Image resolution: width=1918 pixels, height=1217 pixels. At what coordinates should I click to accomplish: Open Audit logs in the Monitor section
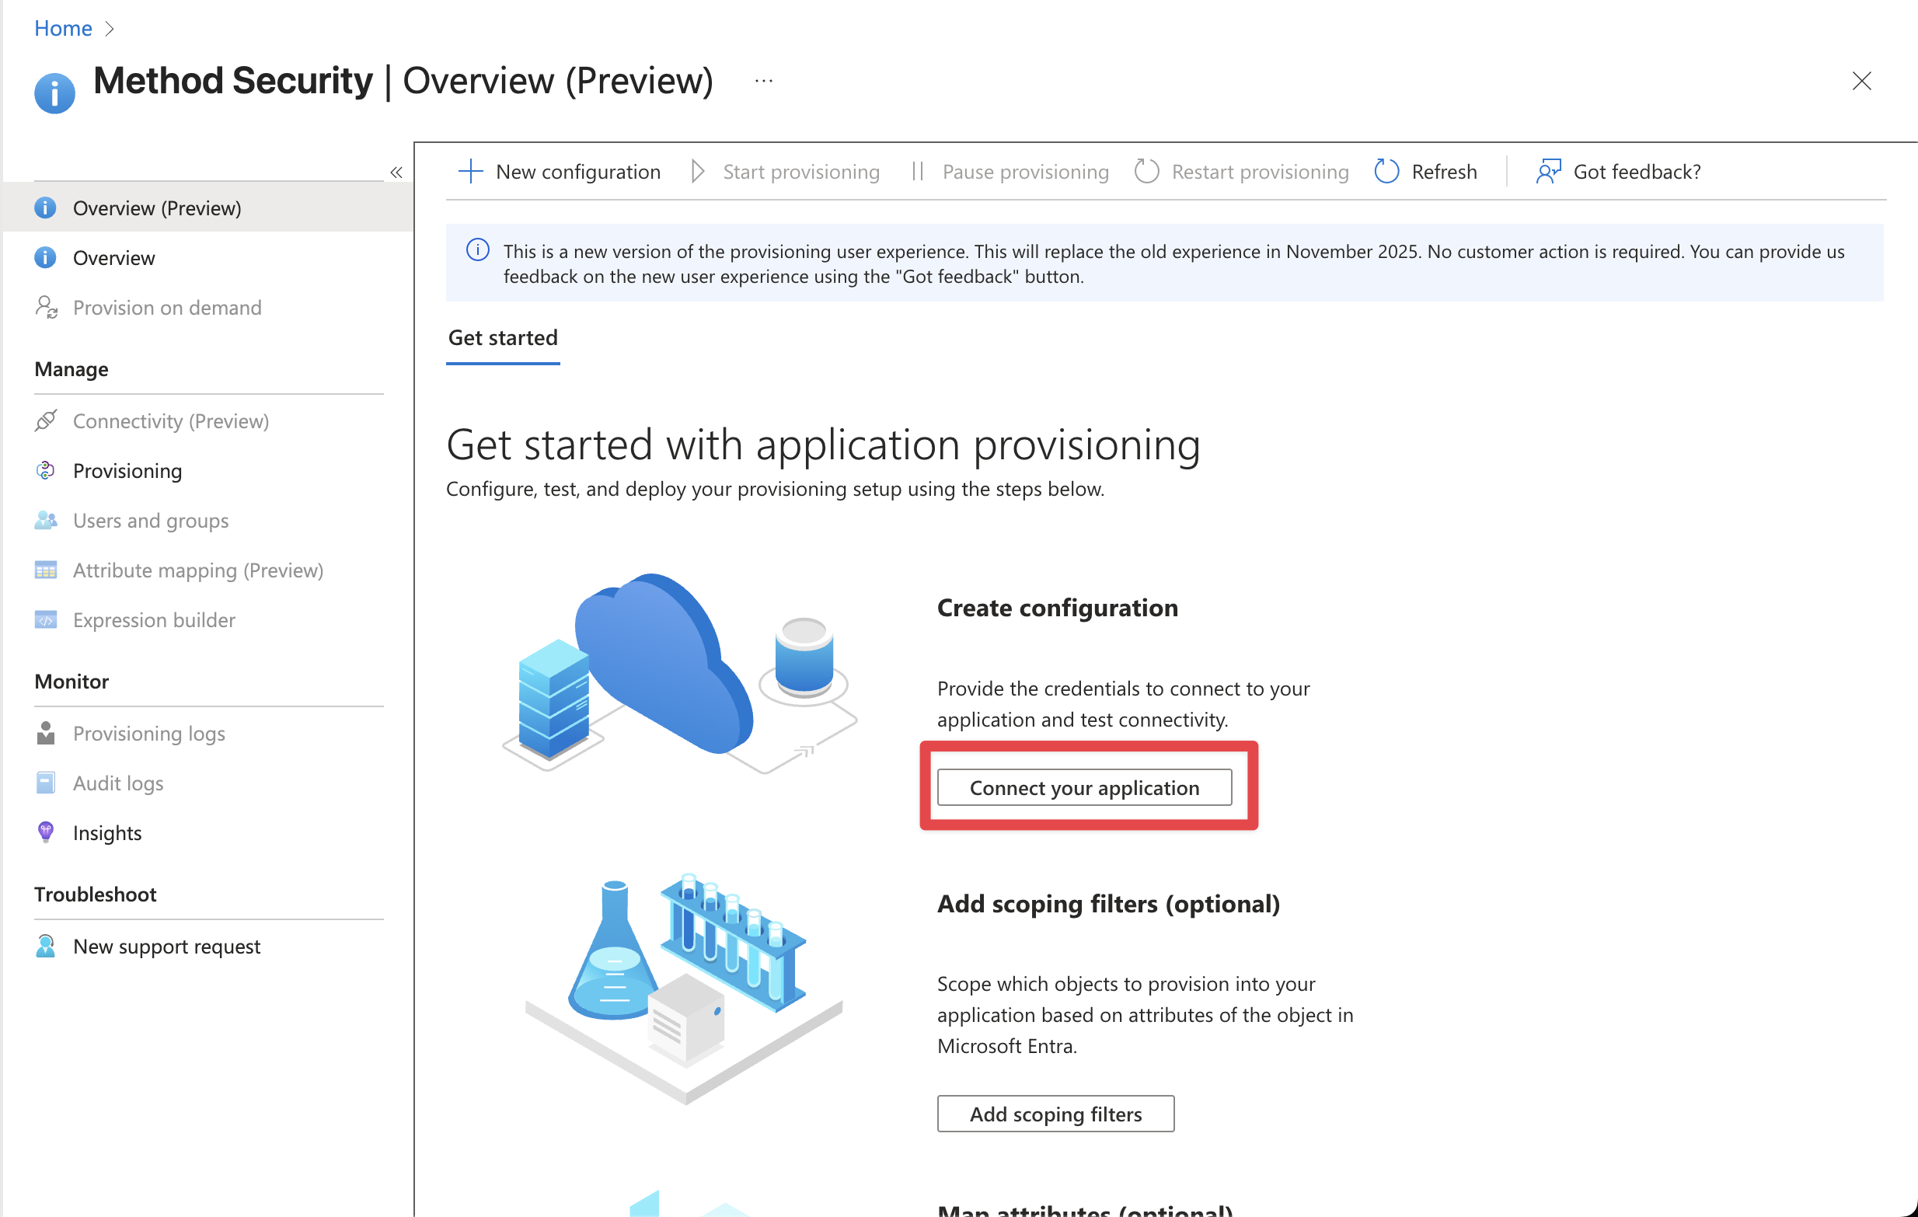click(x=118, y=783)
